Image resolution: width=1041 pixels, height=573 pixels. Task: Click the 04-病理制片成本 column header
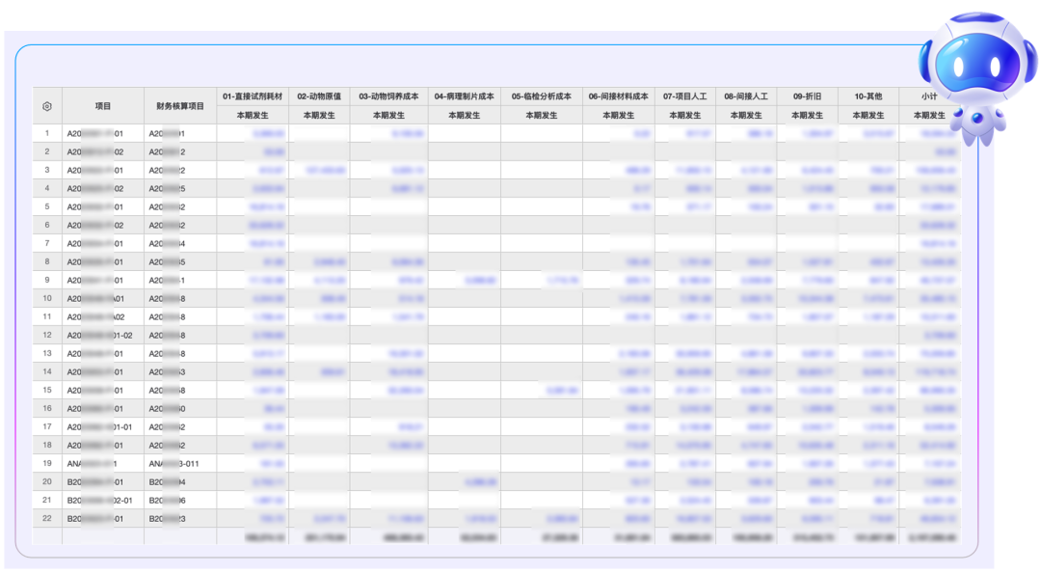click(464, 96)
